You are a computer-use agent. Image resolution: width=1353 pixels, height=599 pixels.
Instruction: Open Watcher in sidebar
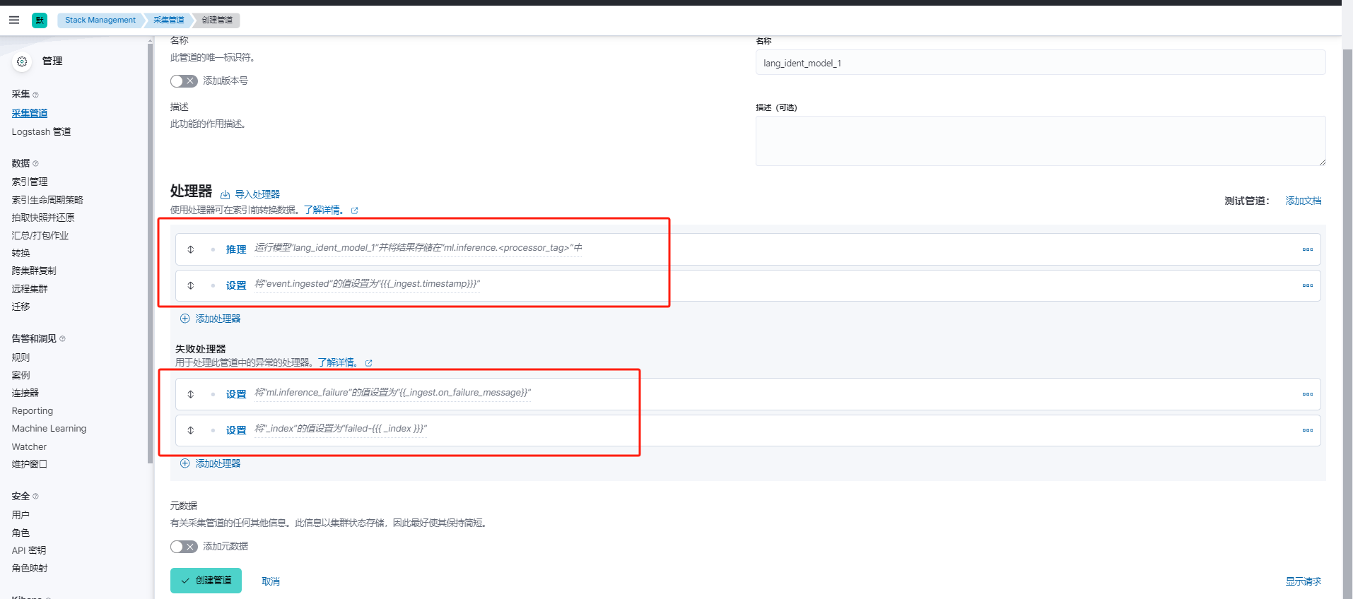(29, 447)
